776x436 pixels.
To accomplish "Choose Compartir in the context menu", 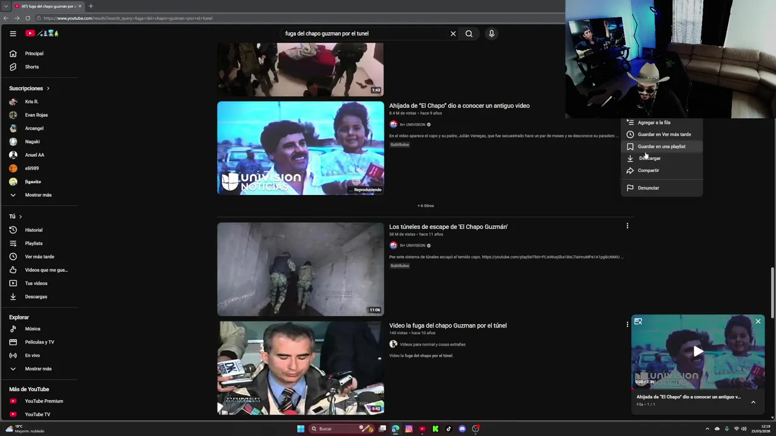I will click(x=661, y=170).
